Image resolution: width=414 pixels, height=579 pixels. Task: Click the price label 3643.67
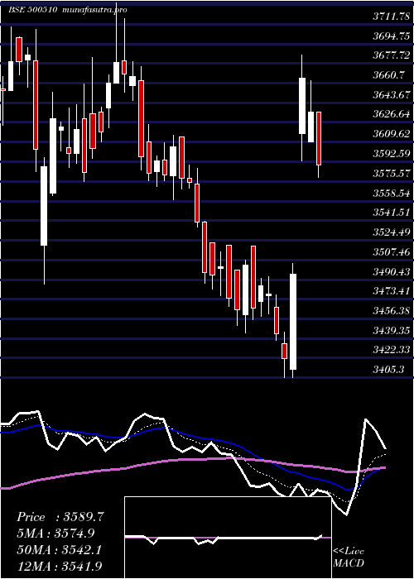coord(392,95)
